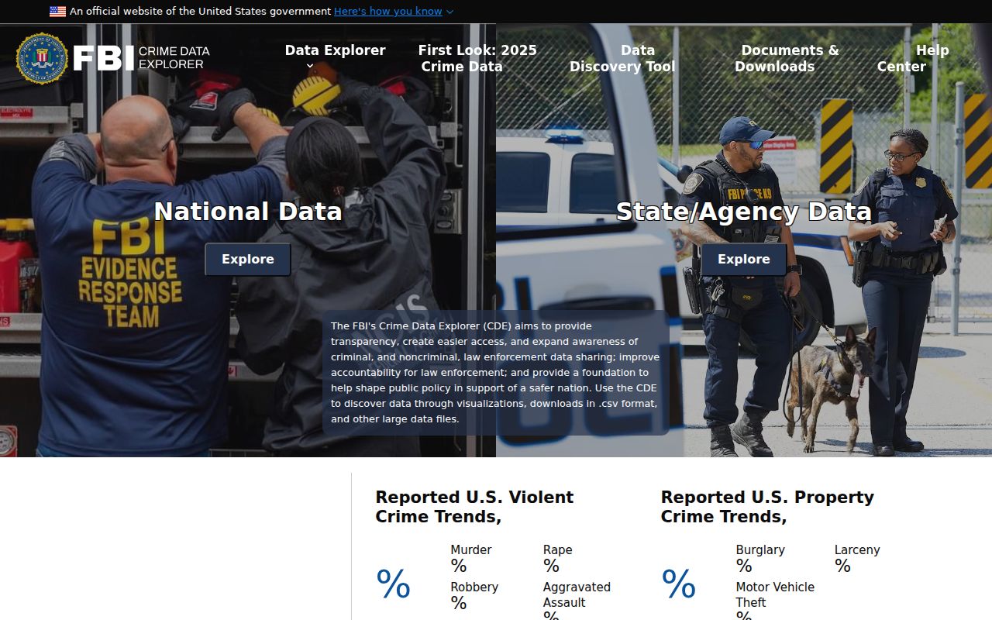Click the Larceny statistic label
992x620 pixels.
pos(857,550)
